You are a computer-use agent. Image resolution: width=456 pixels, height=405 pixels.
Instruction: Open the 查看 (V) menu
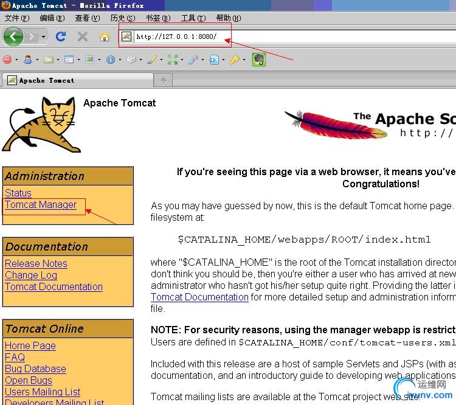pos(88,18)
